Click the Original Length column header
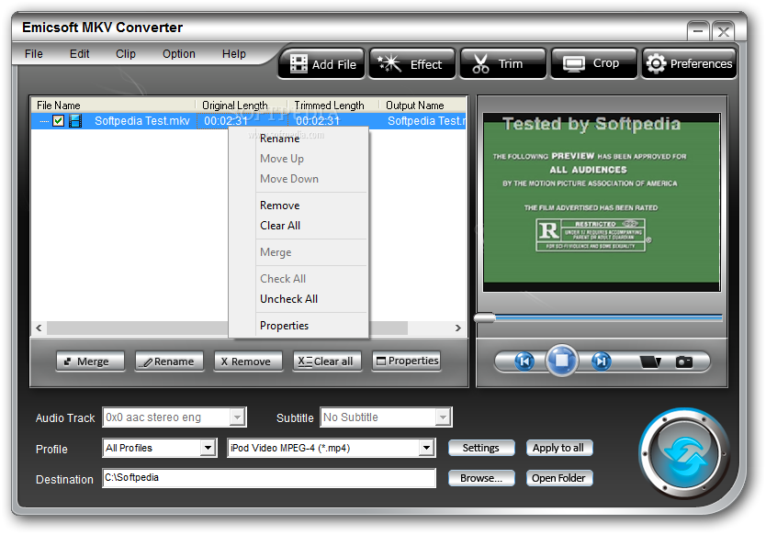The width and height of the screenshot is (766, 534). tap(242, 105)
